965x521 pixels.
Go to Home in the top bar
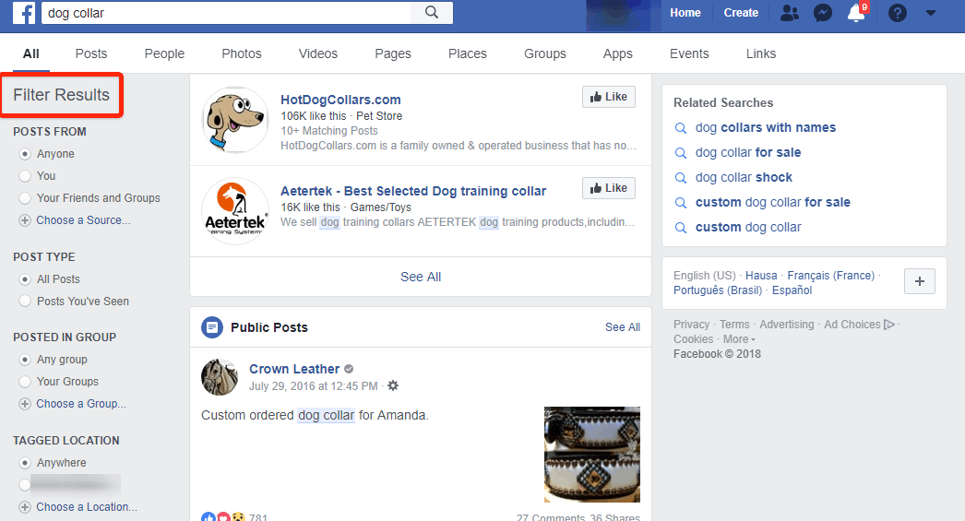point(685,12)
